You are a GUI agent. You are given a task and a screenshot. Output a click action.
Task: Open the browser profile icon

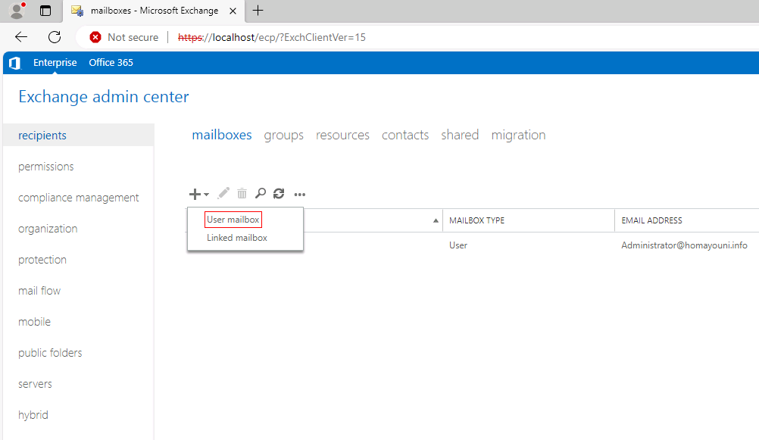17,11
